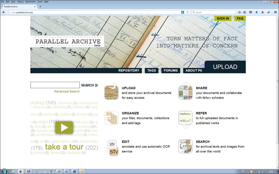
Task: Click into the site search text box
Action: (55, 85)
